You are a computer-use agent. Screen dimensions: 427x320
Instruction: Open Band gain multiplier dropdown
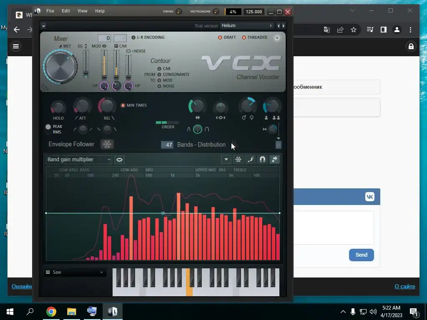[x=79, y=160]
